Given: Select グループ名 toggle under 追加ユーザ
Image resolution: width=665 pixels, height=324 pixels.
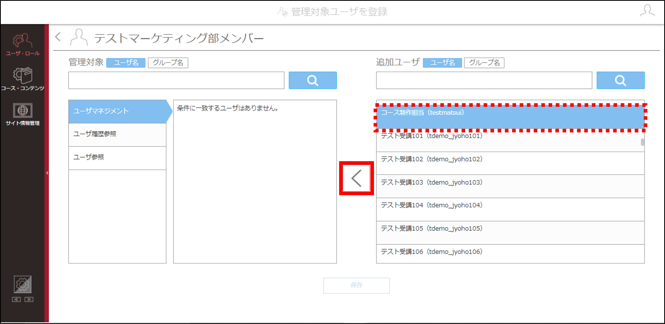Looking at the screenshot, I should pos(484,63).
